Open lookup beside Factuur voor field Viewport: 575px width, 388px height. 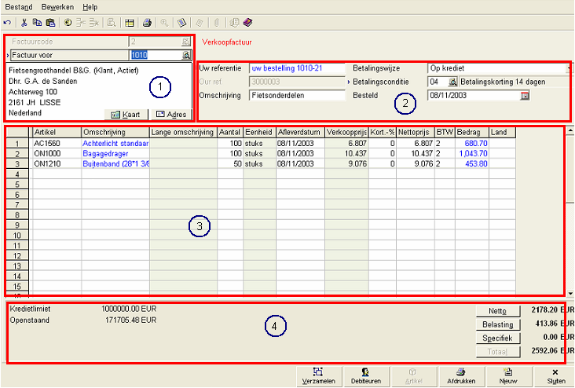186,56
